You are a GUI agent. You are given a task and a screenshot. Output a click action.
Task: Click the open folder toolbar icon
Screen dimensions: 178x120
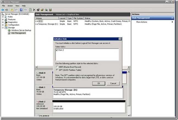[x=42, y=10]
